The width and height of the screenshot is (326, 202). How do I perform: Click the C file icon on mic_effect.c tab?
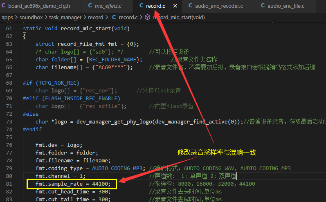coord(90,6)
